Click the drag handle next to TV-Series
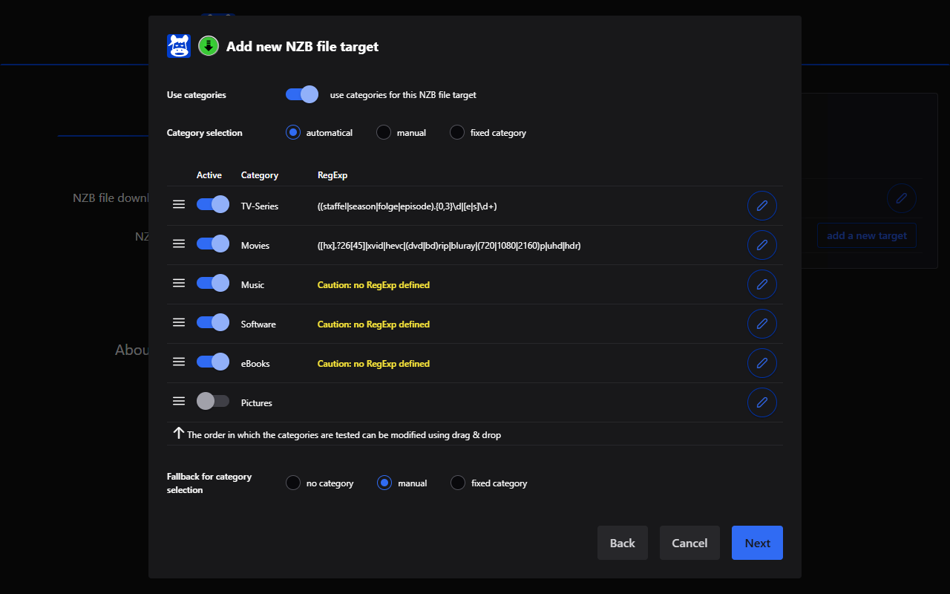 (x=179, y=203)
